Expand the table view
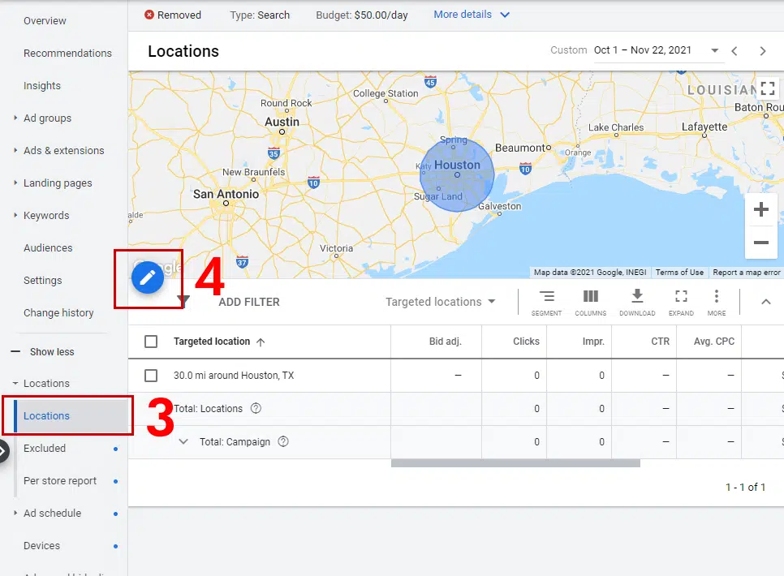This screenshot has width=784, height=576. [x=681, y=303]
